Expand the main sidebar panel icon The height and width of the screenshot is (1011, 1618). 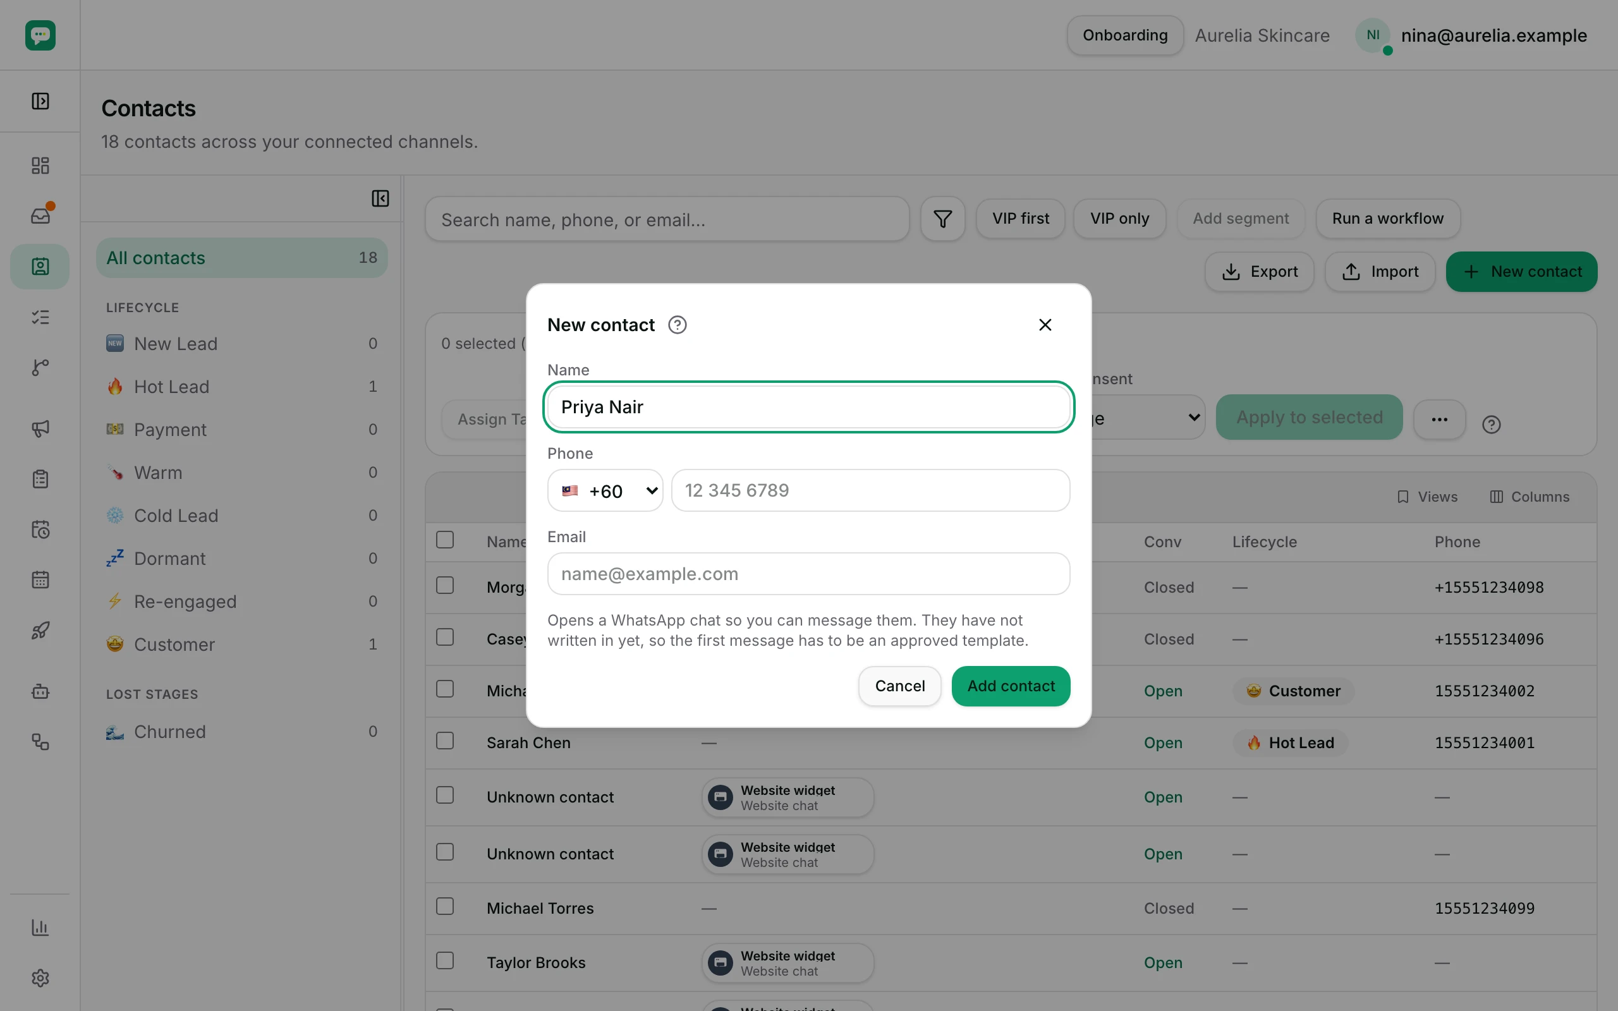pos(40,101)
